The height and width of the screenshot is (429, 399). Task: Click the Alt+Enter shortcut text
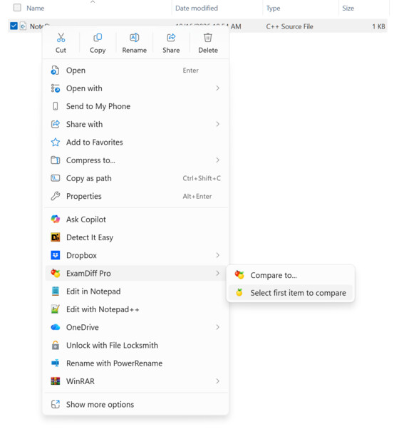197,196
